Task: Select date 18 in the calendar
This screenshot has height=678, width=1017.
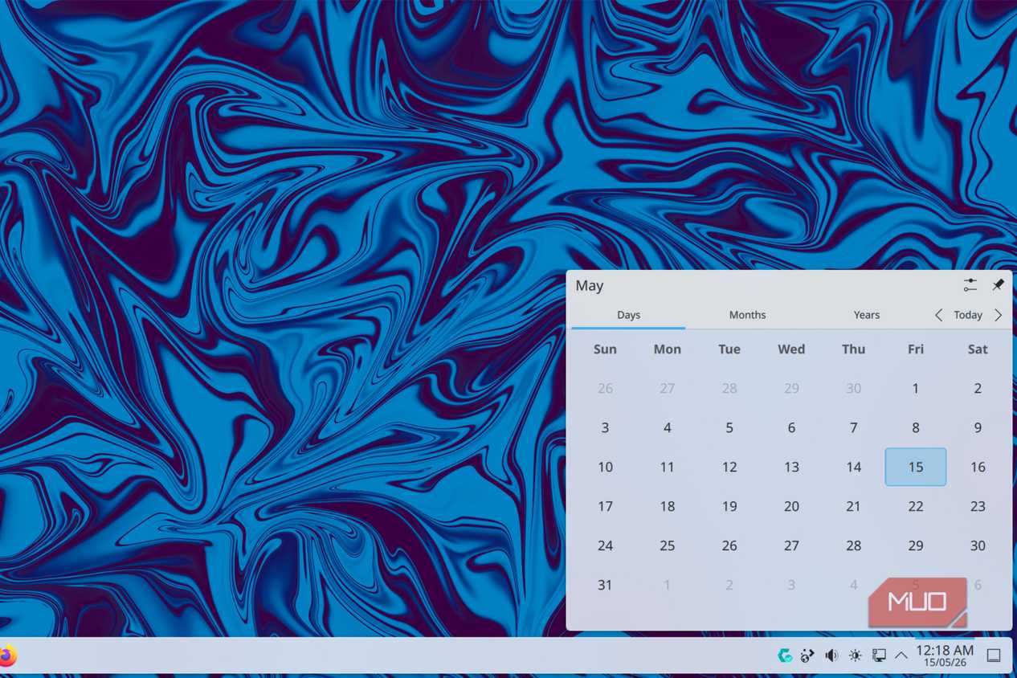Action: [667, 506]
